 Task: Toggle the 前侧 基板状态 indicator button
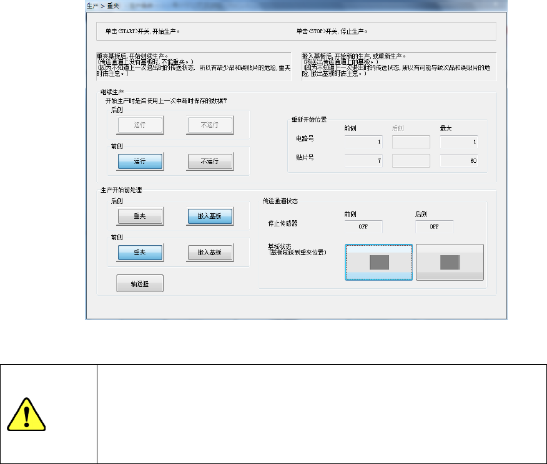[x=379, y=263]
